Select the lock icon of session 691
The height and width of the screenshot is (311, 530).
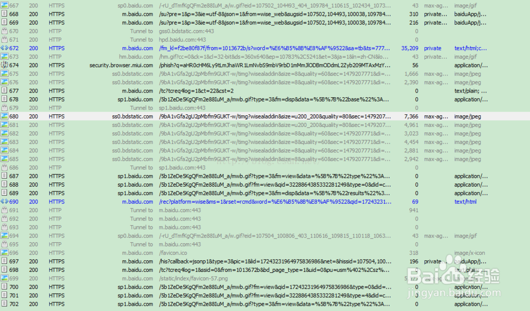[x=4, y=210]
